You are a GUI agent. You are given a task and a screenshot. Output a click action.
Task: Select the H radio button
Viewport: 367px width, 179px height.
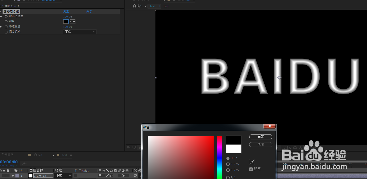[x=228, y=158]
